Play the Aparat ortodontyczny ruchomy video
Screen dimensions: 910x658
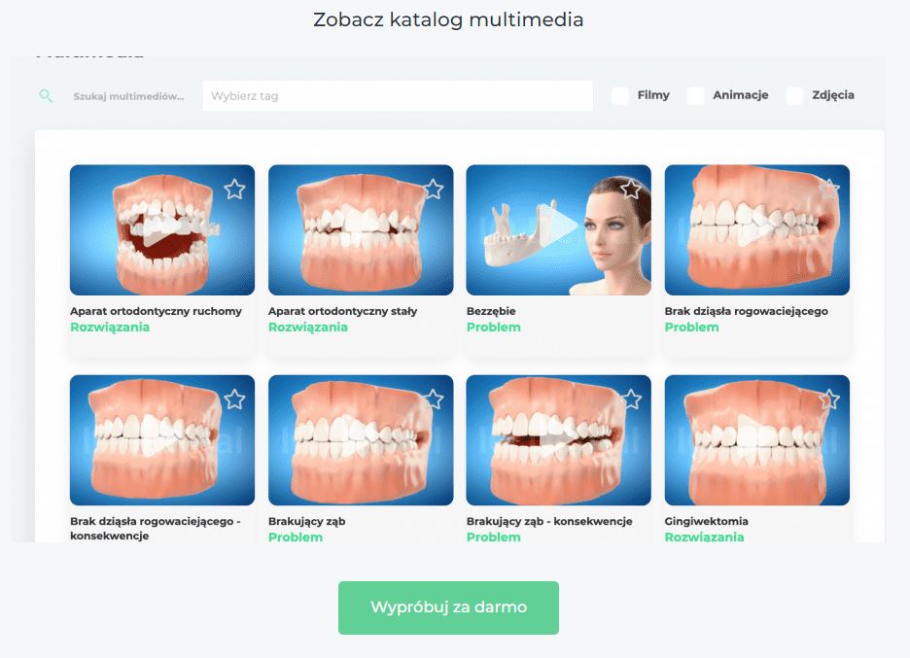162,229
